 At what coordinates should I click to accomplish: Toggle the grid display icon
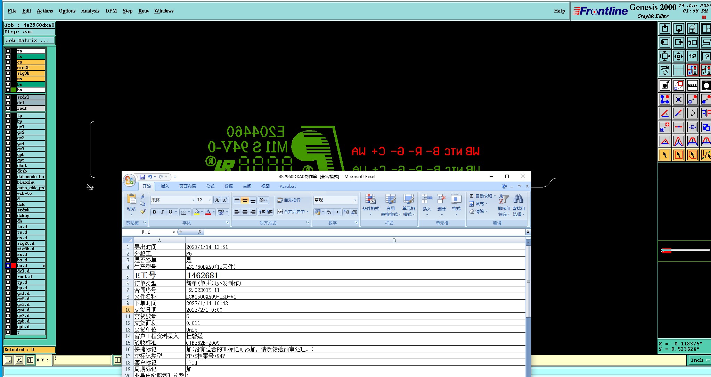coord(678,70)
